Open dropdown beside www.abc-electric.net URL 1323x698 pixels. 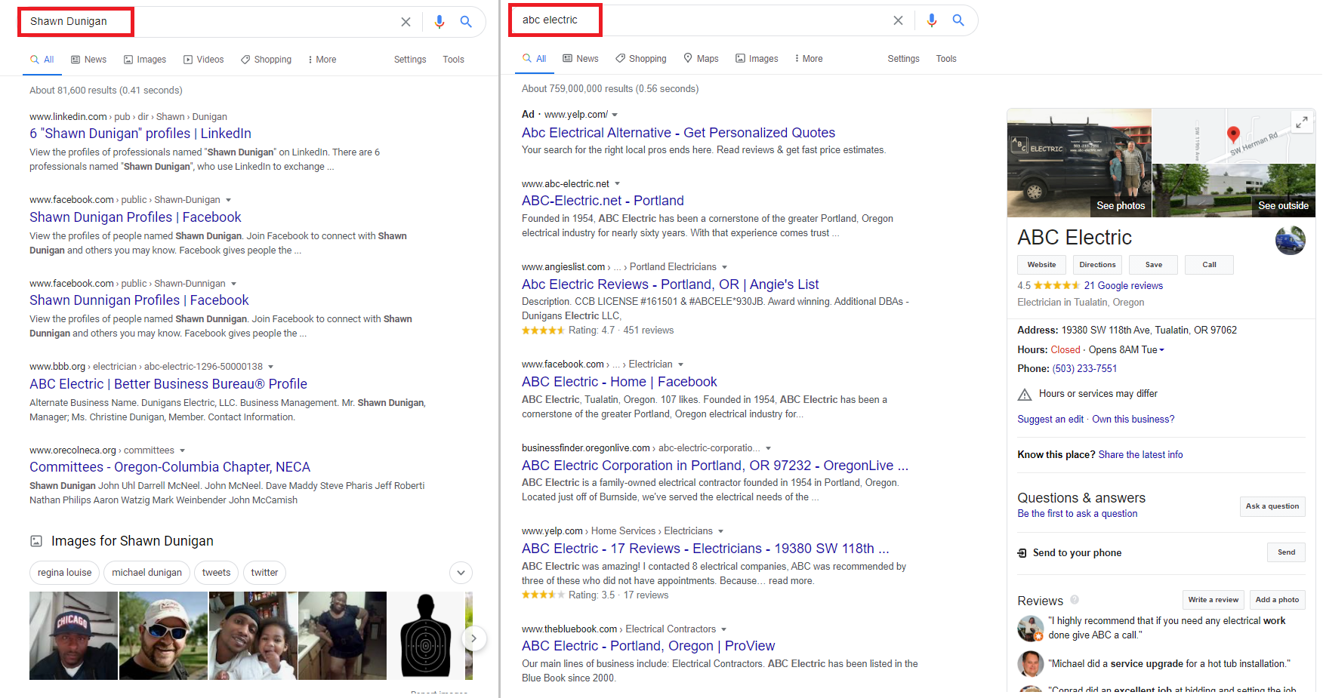[617, 184]
